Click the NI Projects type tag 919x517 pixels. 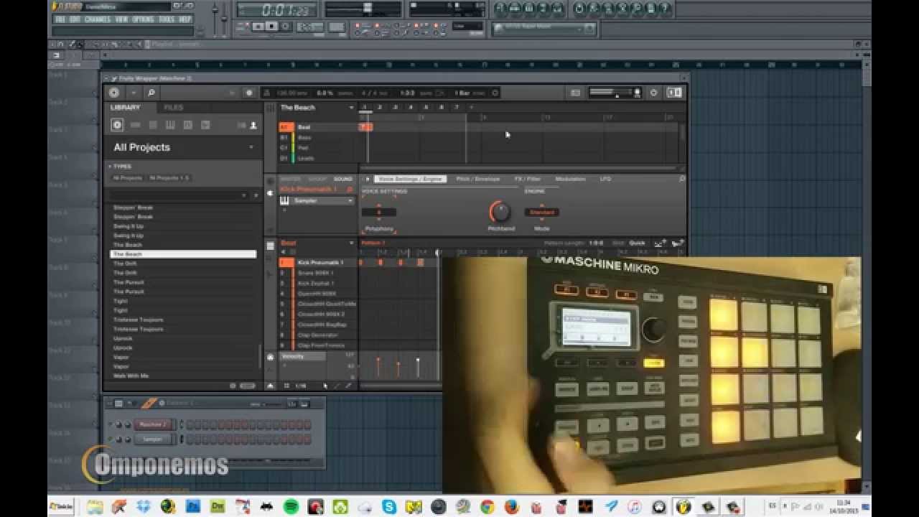point(127,178)
